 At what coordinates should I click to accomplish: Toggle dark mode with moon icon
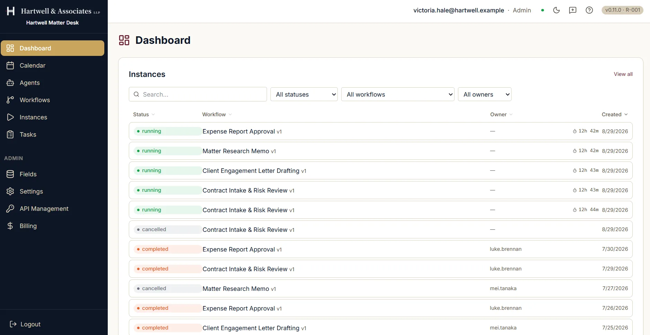[x=556, y=10]
